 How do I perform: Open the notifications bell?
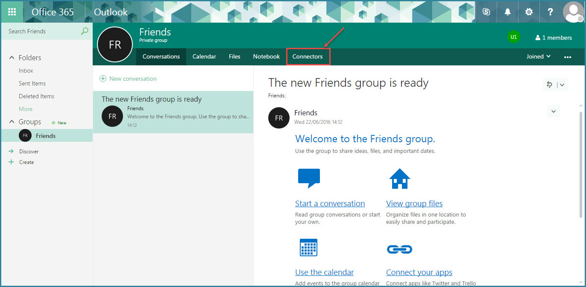[x=507, y=12]
